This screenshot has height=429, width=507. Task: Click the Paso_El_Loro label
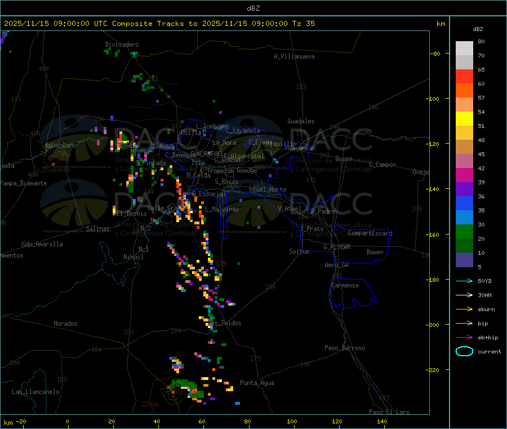390,412
